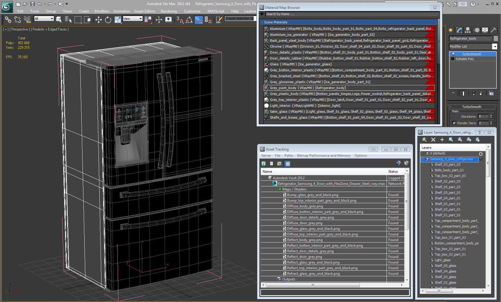Select the Chrome VRayMtl material row
Image resolution: width=501 pixels, height=302 pixels.
(349, 46)
